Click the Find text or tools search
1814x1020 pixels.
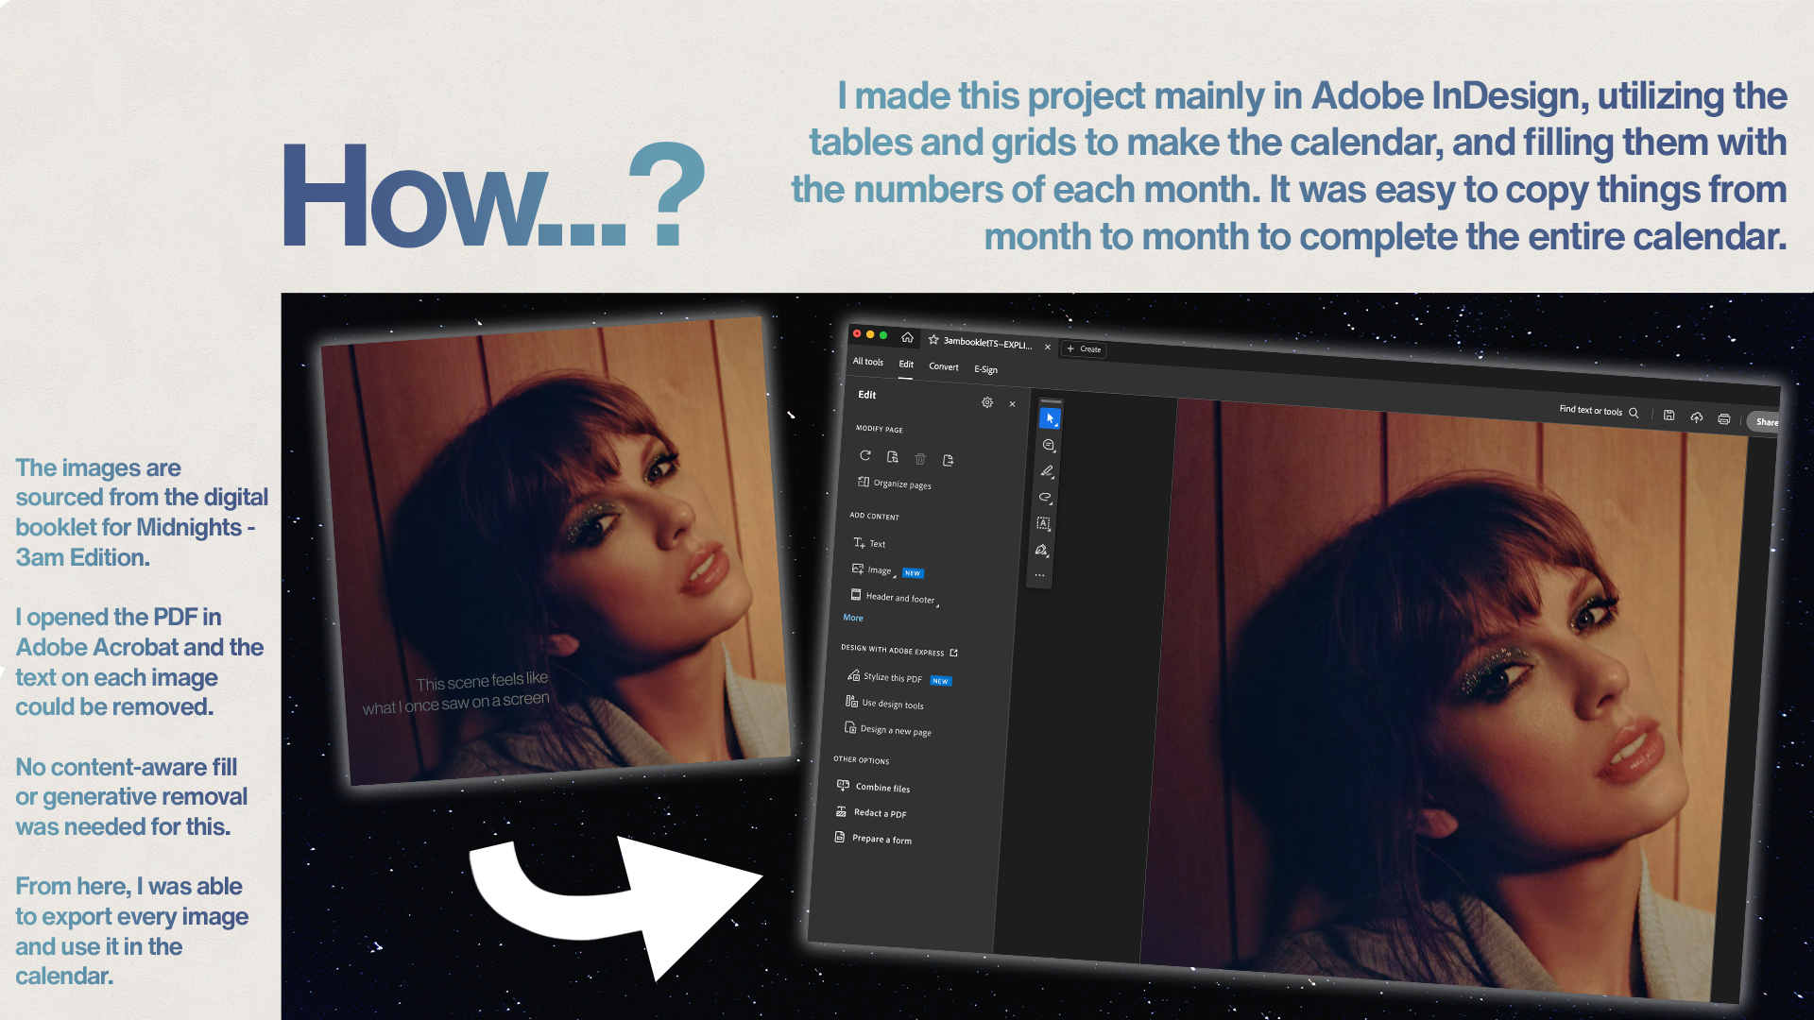point(1598,411)
